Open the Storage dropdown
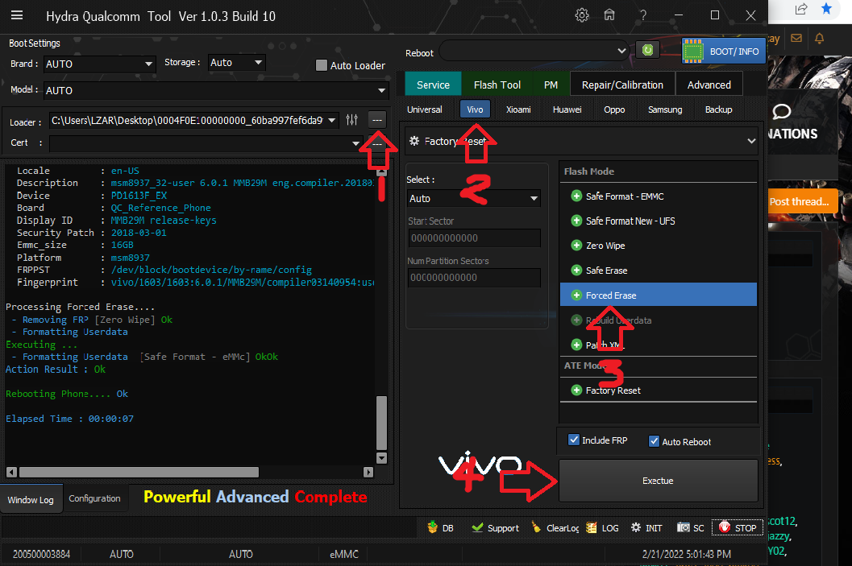Image resolution: width=852 pixels, height=566 pixels. (x=237, y=63)
